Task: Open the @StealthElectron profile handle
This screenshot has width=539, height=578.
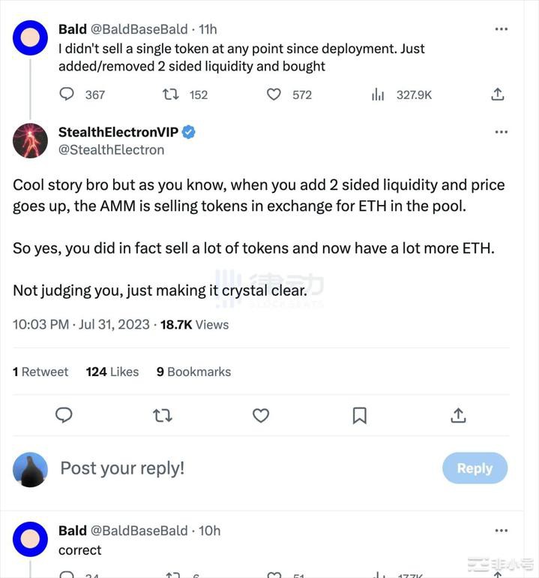Action: (111, 150)
